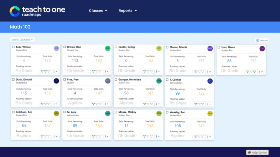Open Ron Weasley's roadmap view icon
The height and width of the screenshot is (157, 280).
[x=199, y=136]
